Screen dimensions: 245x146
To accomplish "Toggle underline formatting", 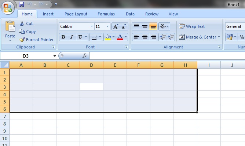I will pos(80,37).
